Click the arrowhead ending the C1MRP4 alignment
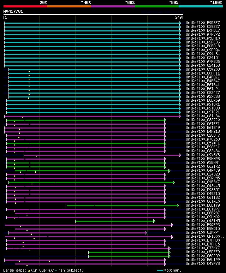The height and width of the screenshot is (273, 226). 146,233
